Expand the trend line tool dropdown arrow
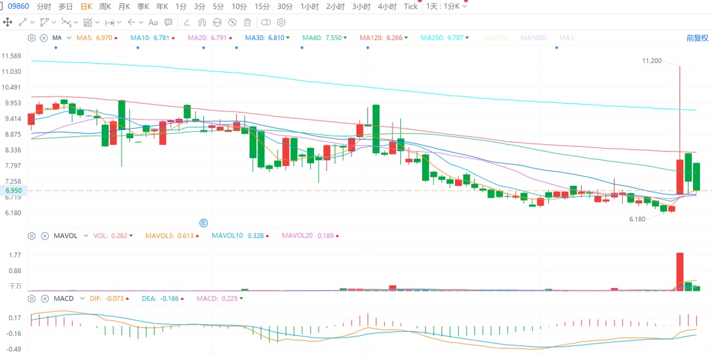The width and height of the screenshot is (713, 357). pos(33,22)
